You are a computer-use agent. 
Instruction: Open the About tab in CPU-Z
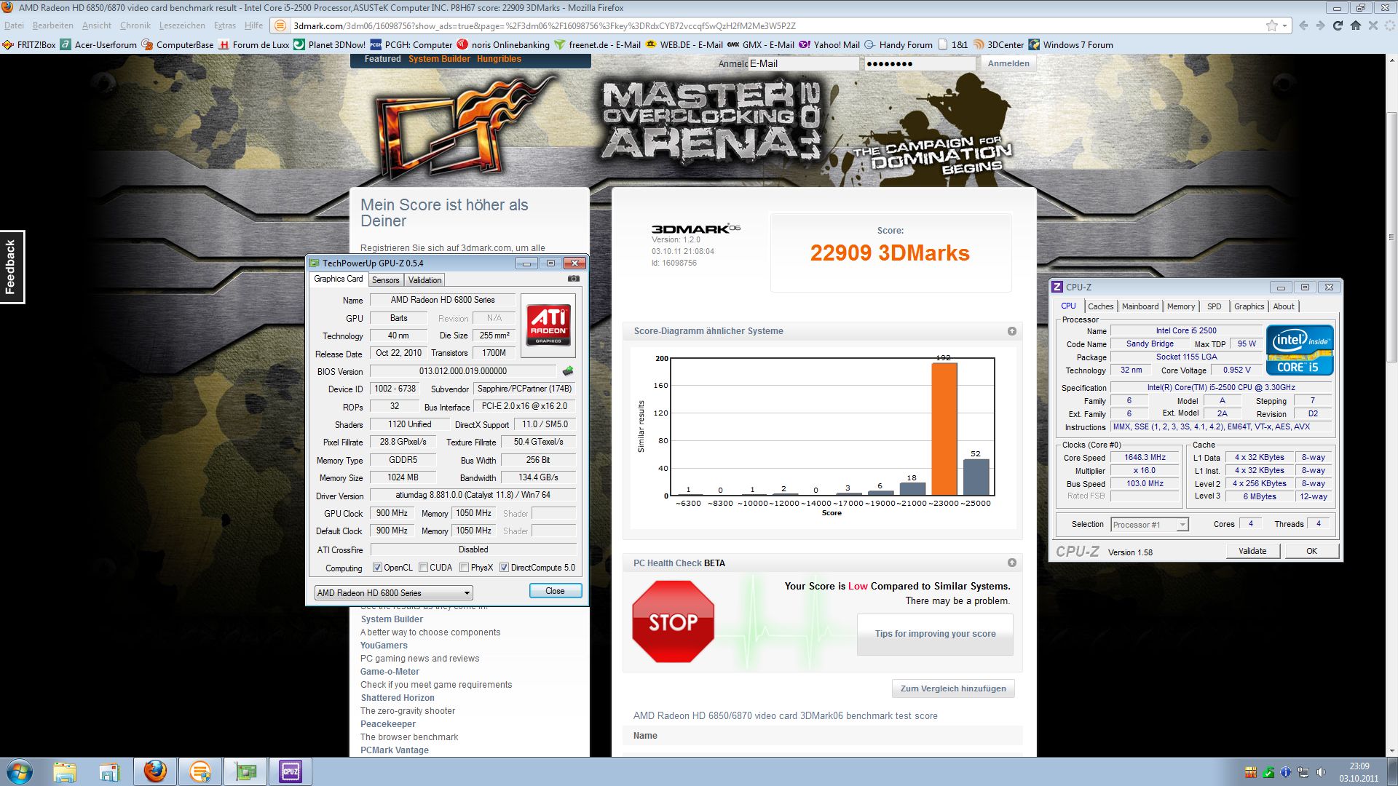(1283, 306)
